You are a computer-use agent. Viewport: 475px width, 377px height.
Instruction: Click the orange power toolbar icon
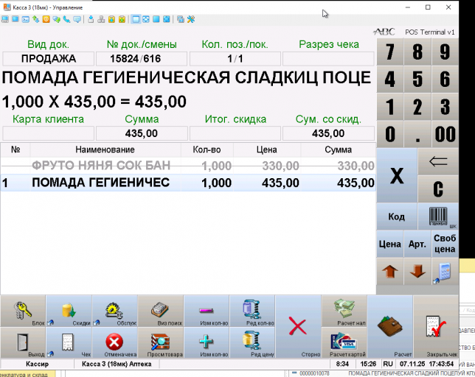[46, 19]
